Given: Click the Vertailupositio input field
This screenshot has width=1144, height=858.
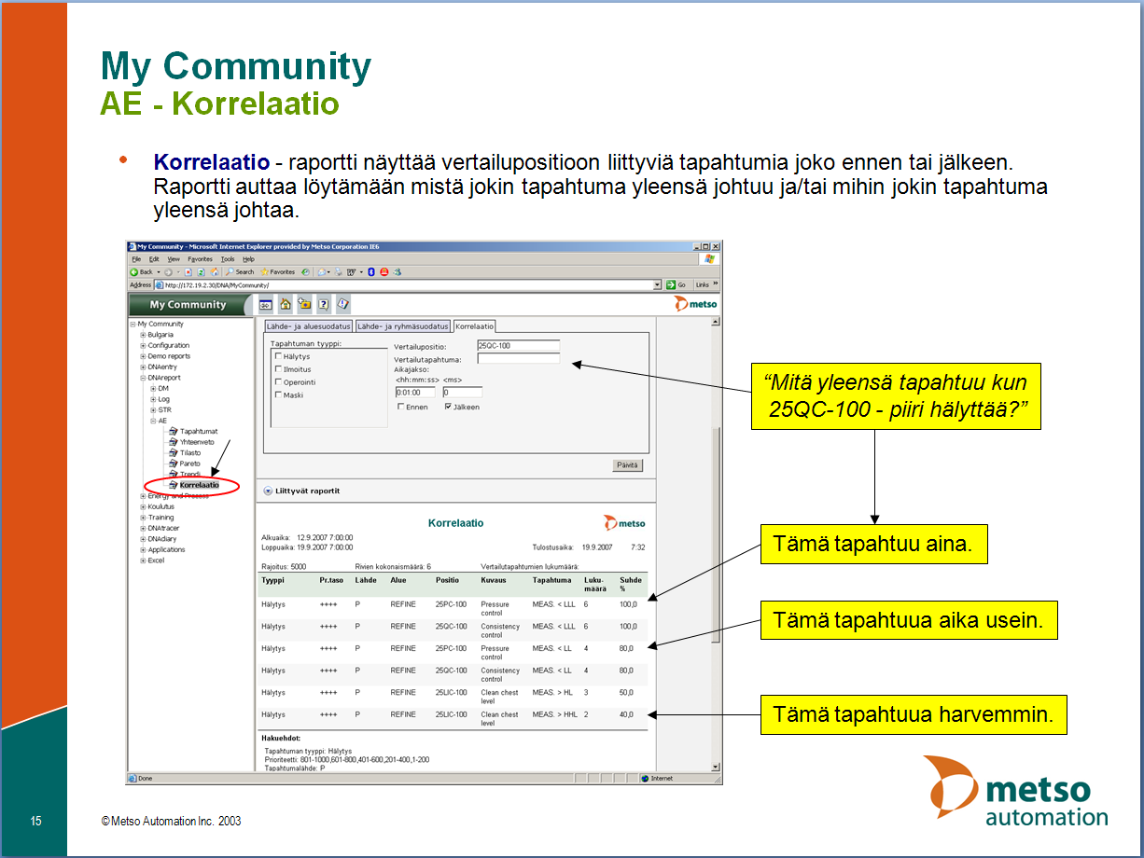Looking at the screenshot, I should point(519,346).
